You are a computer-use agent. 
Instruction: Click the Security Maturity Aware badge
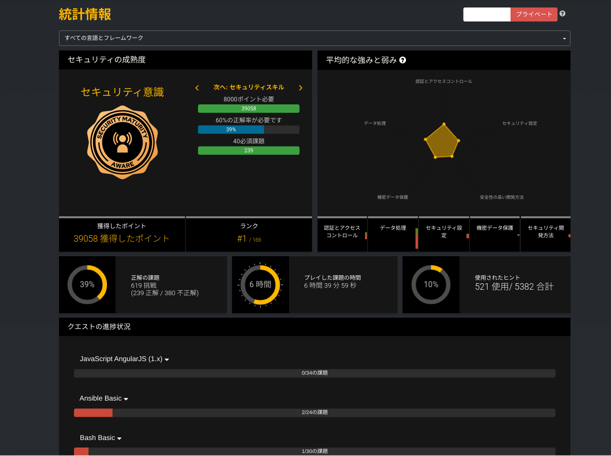pos(122,142)
